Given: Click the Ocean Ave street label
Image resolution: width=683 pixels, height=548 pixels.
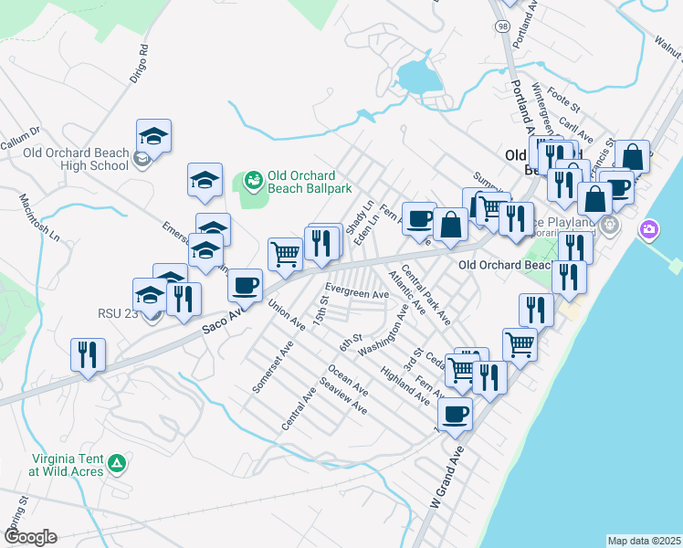Looking at the screenshot, I should 348,380.
